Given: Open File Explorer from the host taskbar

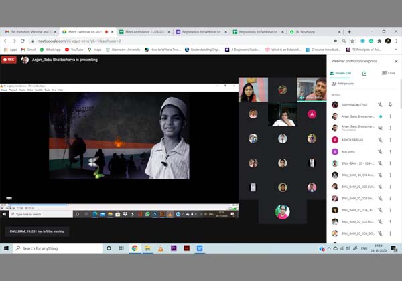Looking at the screenshot, I should [x=147, y=248].
